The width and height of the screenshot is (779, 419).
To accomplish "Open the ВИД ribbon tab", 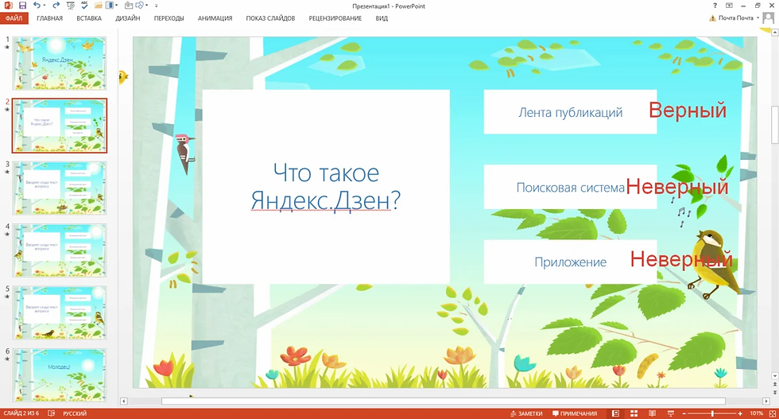I will 382,18.
